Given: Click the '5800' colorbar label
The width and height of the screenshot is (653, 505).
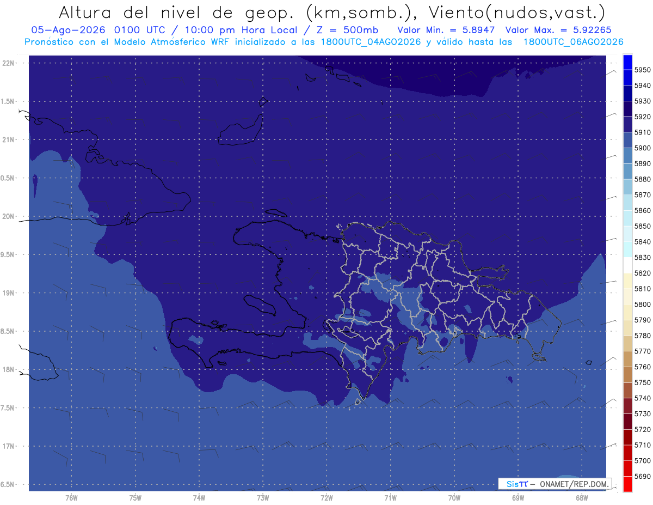Looking at the screenshot, I should 642,305.
